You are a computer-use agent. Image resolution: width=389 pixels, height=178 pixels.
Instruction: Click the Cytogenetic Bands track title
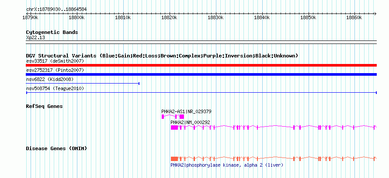52,32
